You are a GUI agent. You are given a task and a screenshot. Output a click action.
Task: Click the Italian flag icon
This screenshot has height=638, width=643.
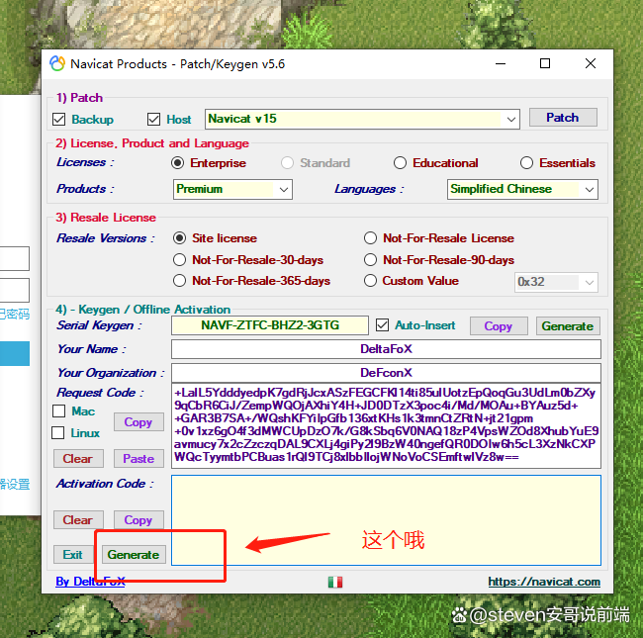coord(335,582)
